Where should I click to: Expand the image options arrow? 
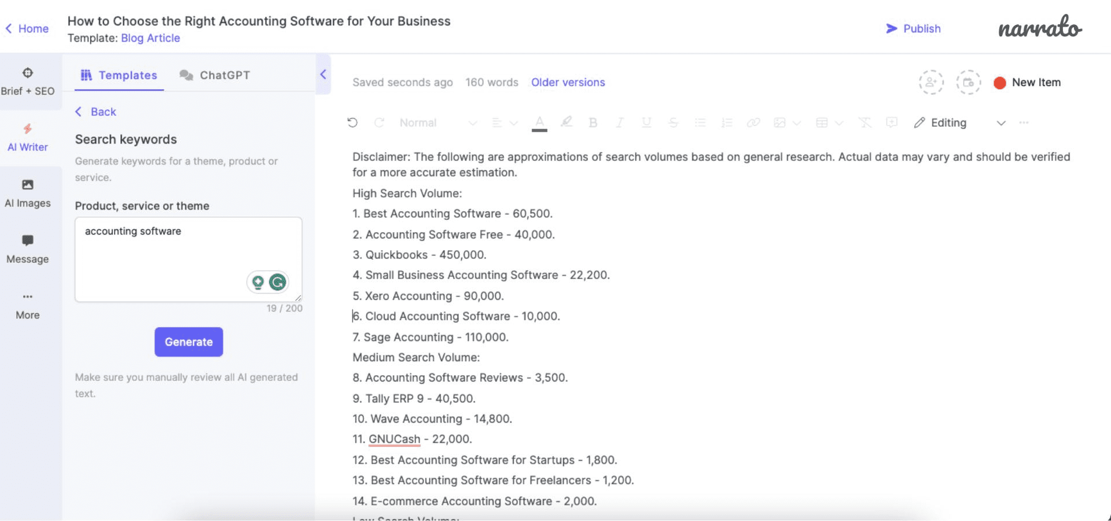coord(797,123)
